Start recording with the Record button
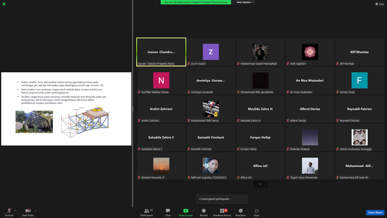 [204, 212]
